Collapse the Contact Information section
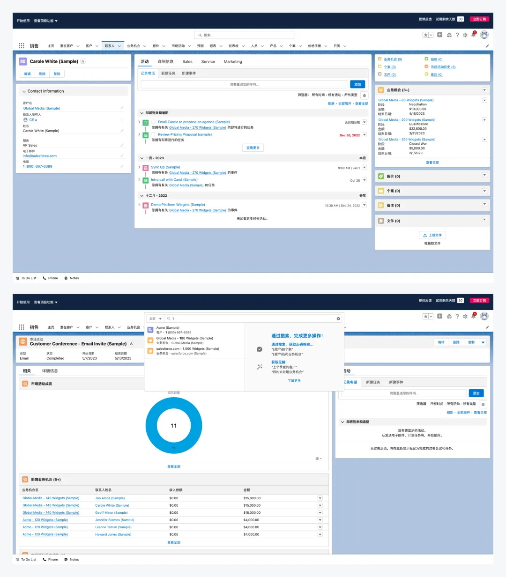Viewport: 506px width, 577px height. (24, 91)
